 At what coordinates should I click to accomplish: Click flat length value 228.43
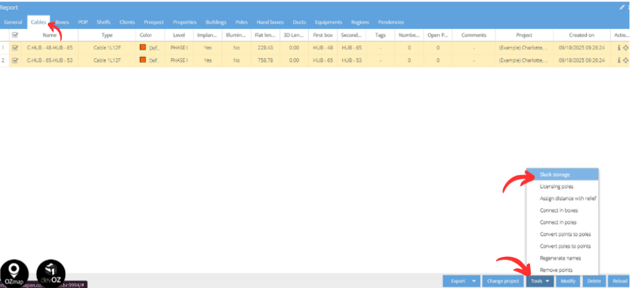265,48
